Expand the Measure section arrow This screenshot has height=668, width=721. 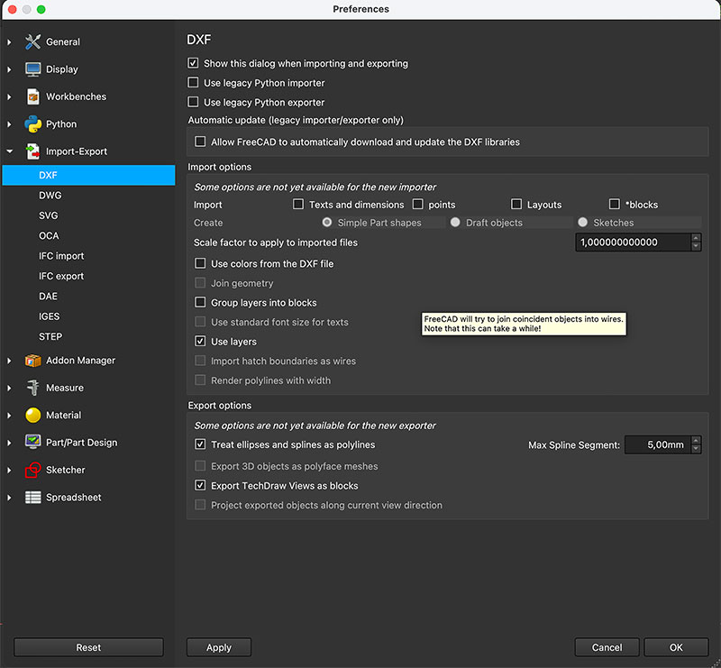pyautogui.click(x=9, y=388)
